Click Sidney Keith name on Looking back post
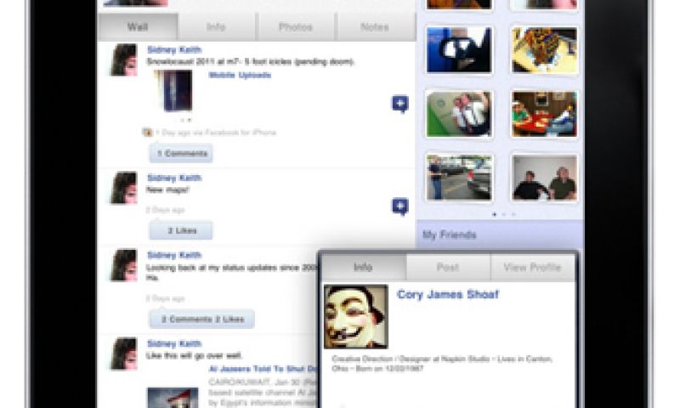The height and width of the screenshot is (408, 680). pos(174,255)
